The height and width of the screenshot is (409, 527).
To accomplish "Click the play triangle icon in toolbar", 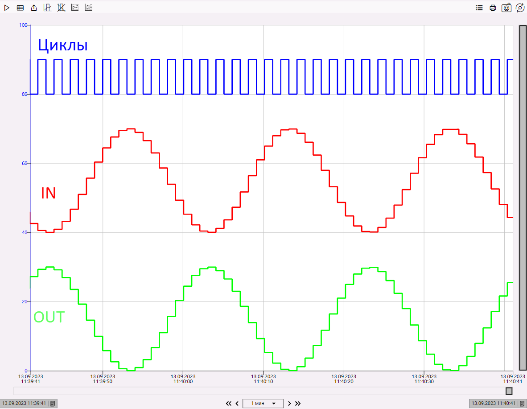I will [7, 8].
